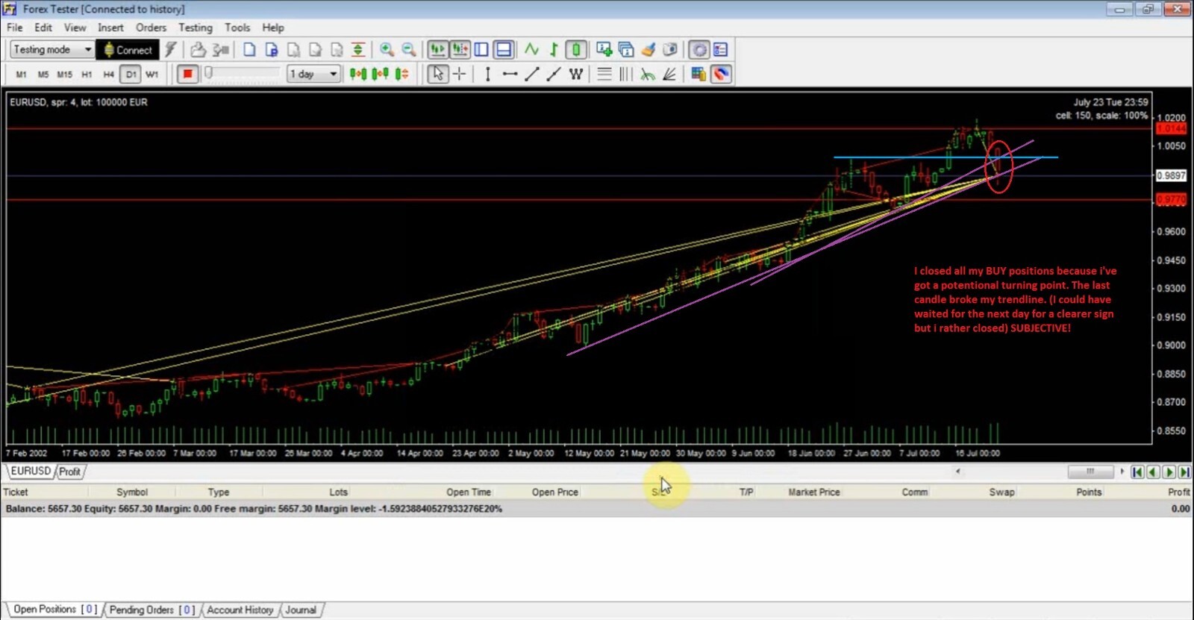The height and width of the screenshot is (620, 1194).
Task: Click the red-green levels arrows icon
Action: (x=358, y=50)
